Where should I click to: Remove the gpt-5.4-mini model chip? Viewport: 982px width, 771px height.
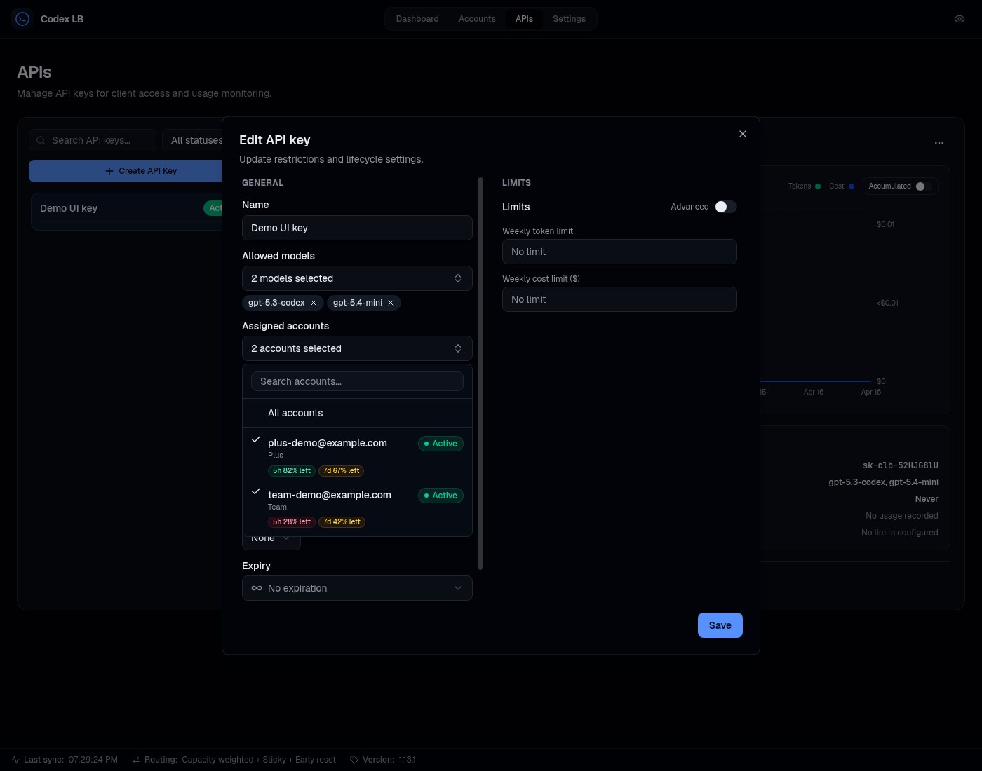click(391, 303)
